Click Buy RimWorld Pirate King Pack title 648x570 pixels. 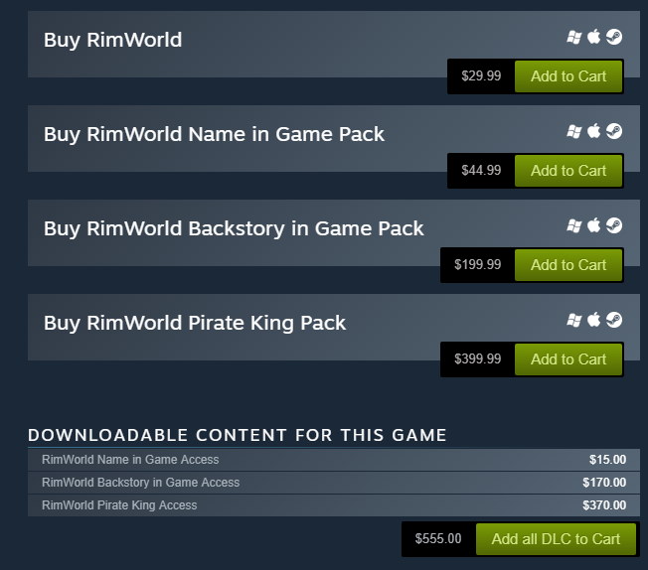tap(195, 323)
